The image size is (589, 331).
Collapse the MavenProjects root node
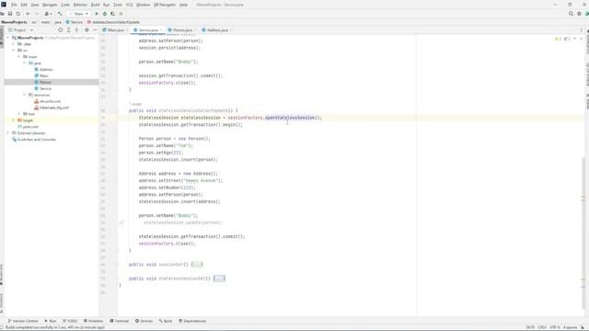(8, 38)
